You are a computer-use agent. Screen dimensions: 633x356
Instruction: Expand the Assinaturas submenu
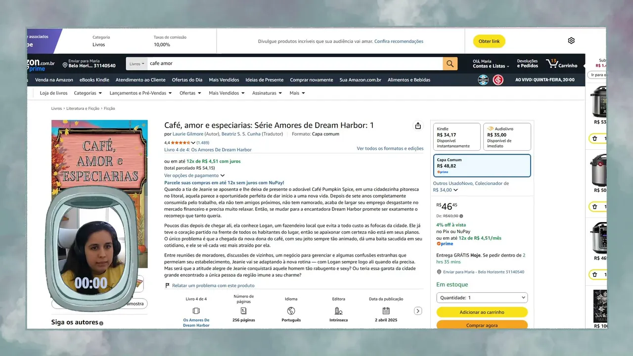coord(267,93)
